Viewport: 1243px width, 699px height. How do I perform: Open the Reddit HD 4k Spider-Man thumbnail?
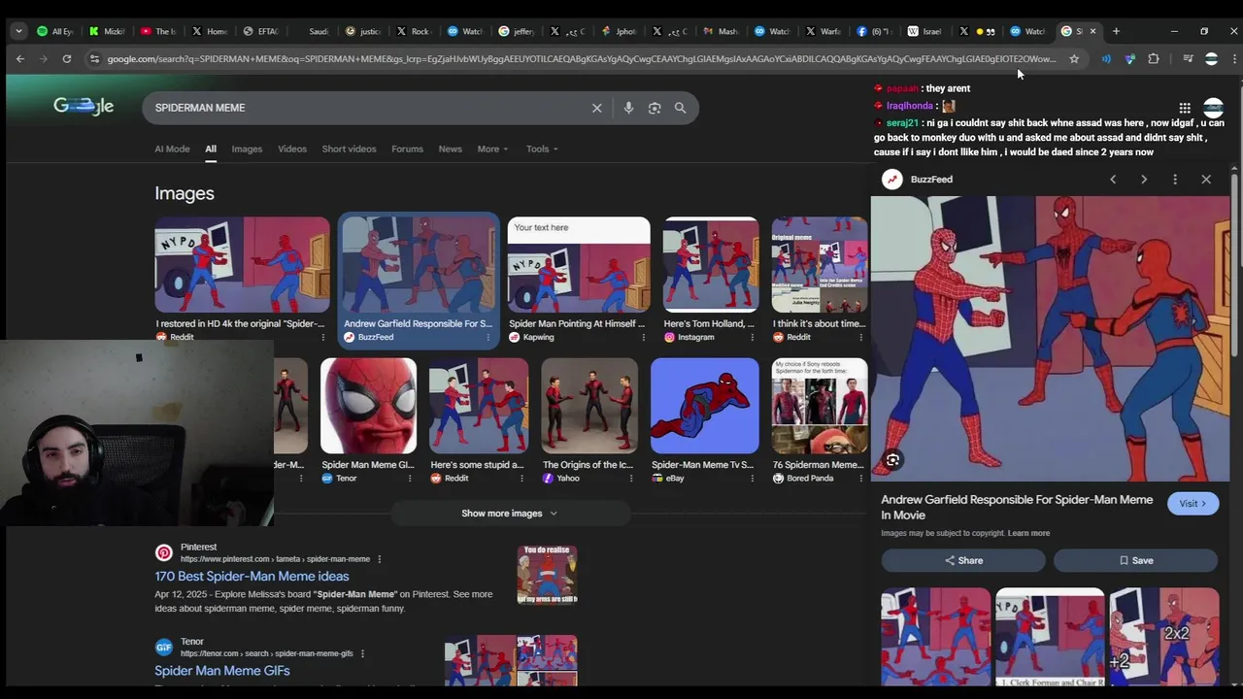tap(242, 266)
